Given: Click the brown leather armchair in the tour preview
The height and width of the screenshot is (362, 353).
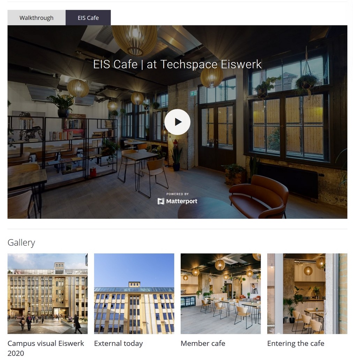Looking at the screenshot, I should pos(258,196).
